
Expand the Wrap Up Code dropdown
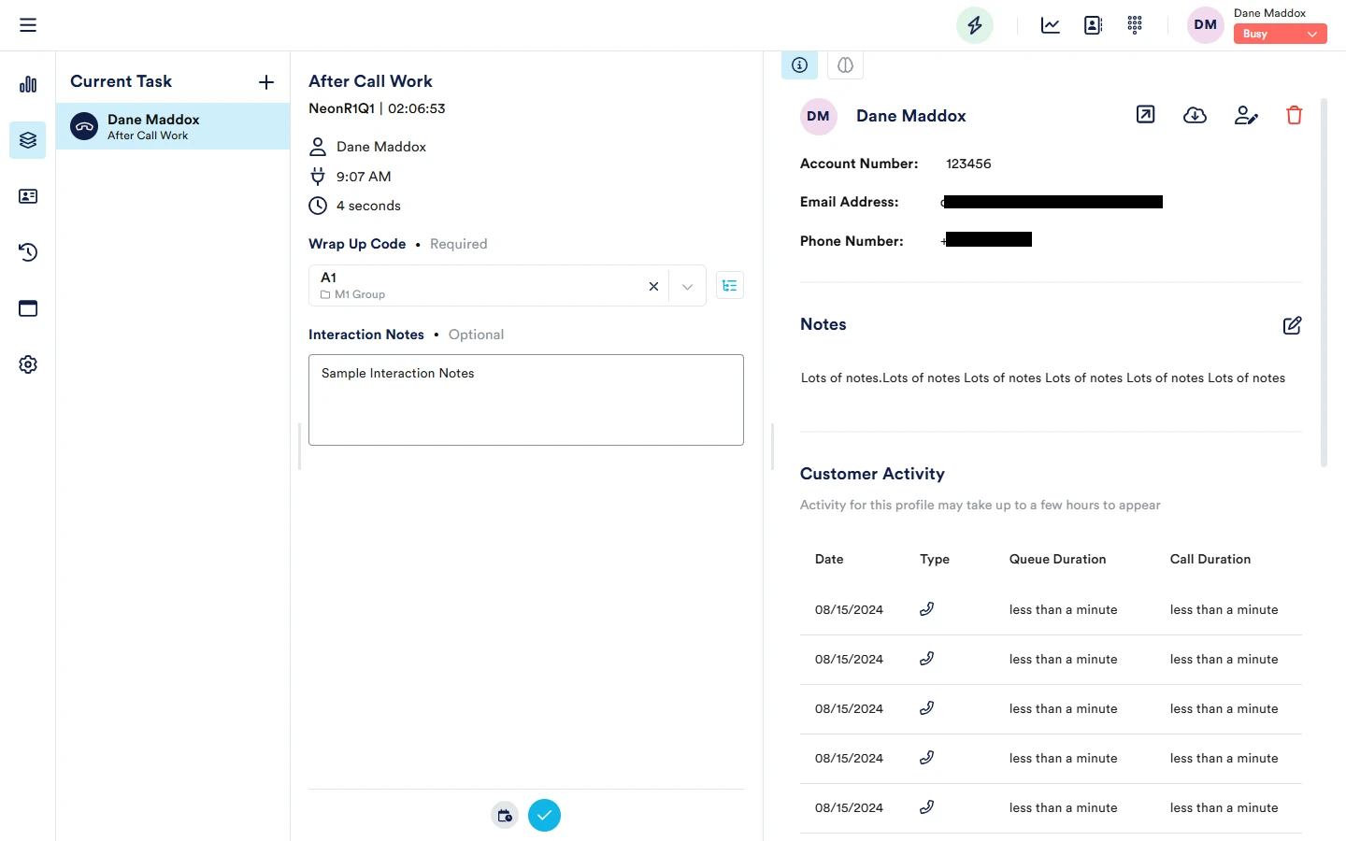[687, 287]
